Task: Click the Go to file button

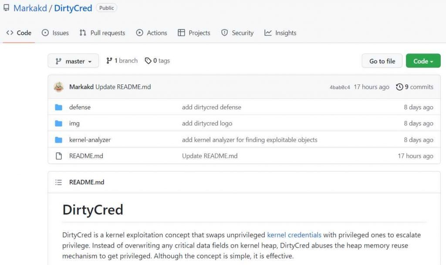Action: pos(382,61)
